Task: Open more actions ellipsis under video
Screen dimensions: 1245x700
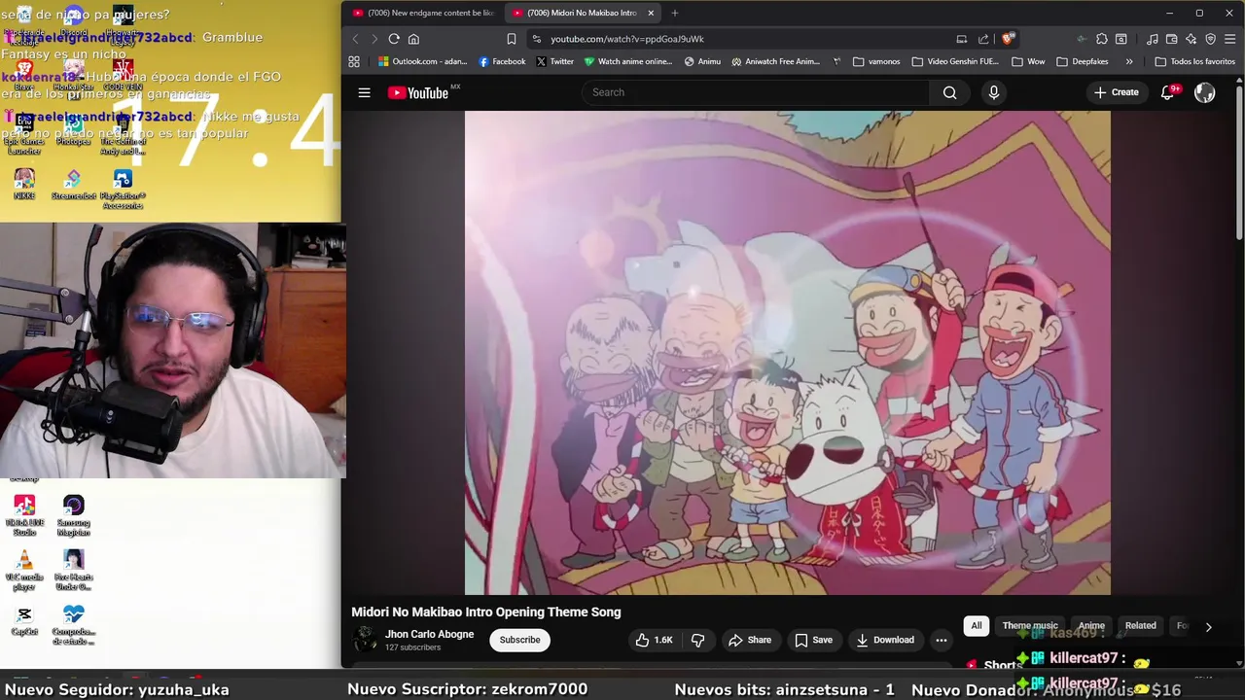Action: (941, 640)
